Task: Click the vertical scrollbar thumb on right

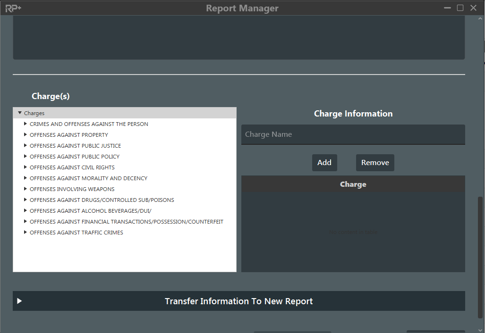Action: click(x=481, y=257)
